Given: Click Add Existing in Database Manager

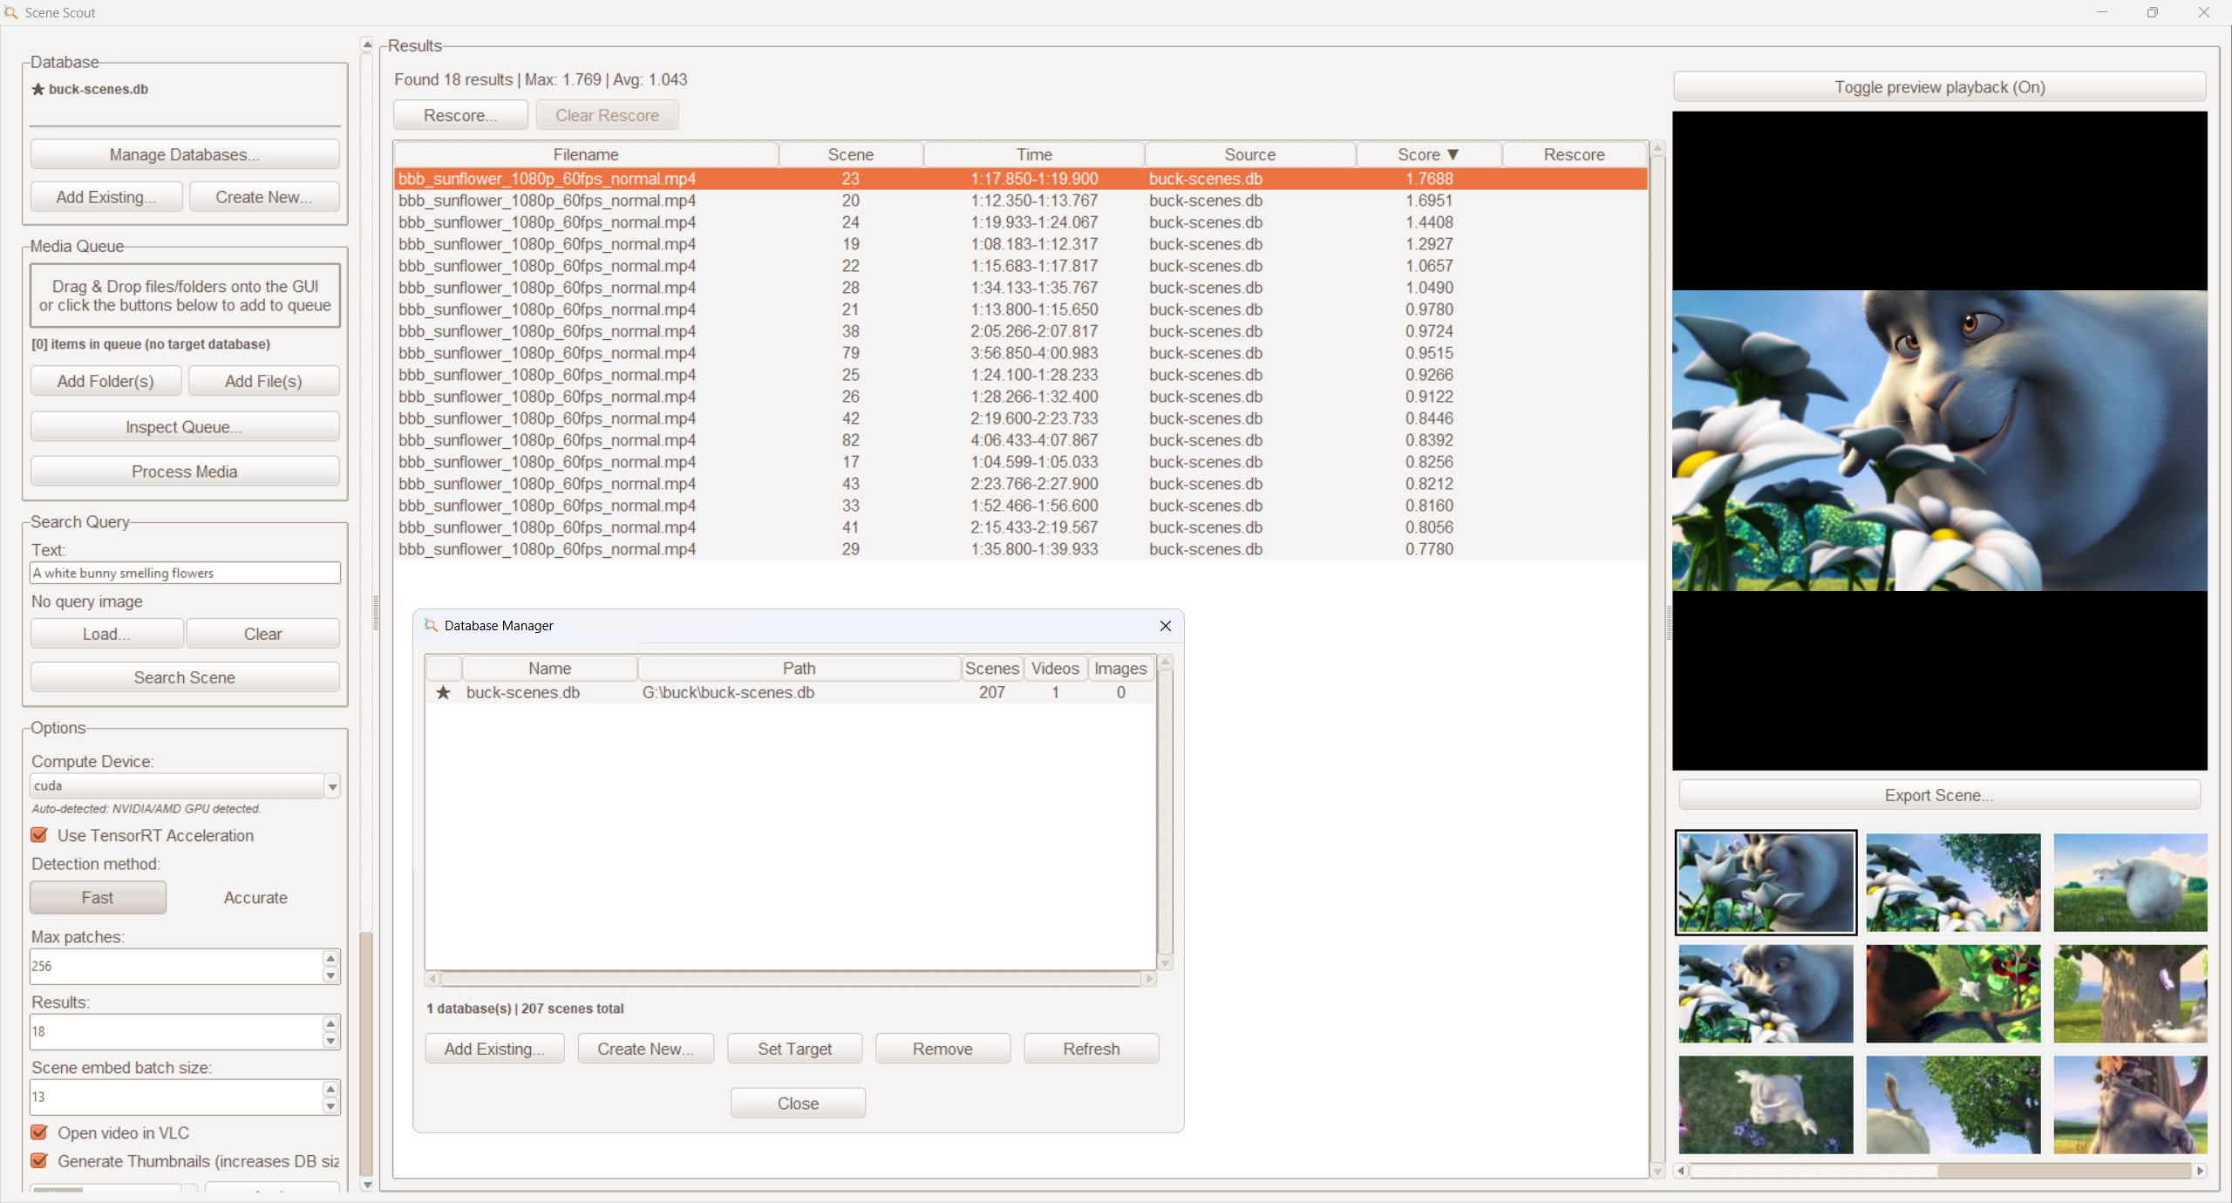Looking at the screenshot, I should click(494, 1049).
